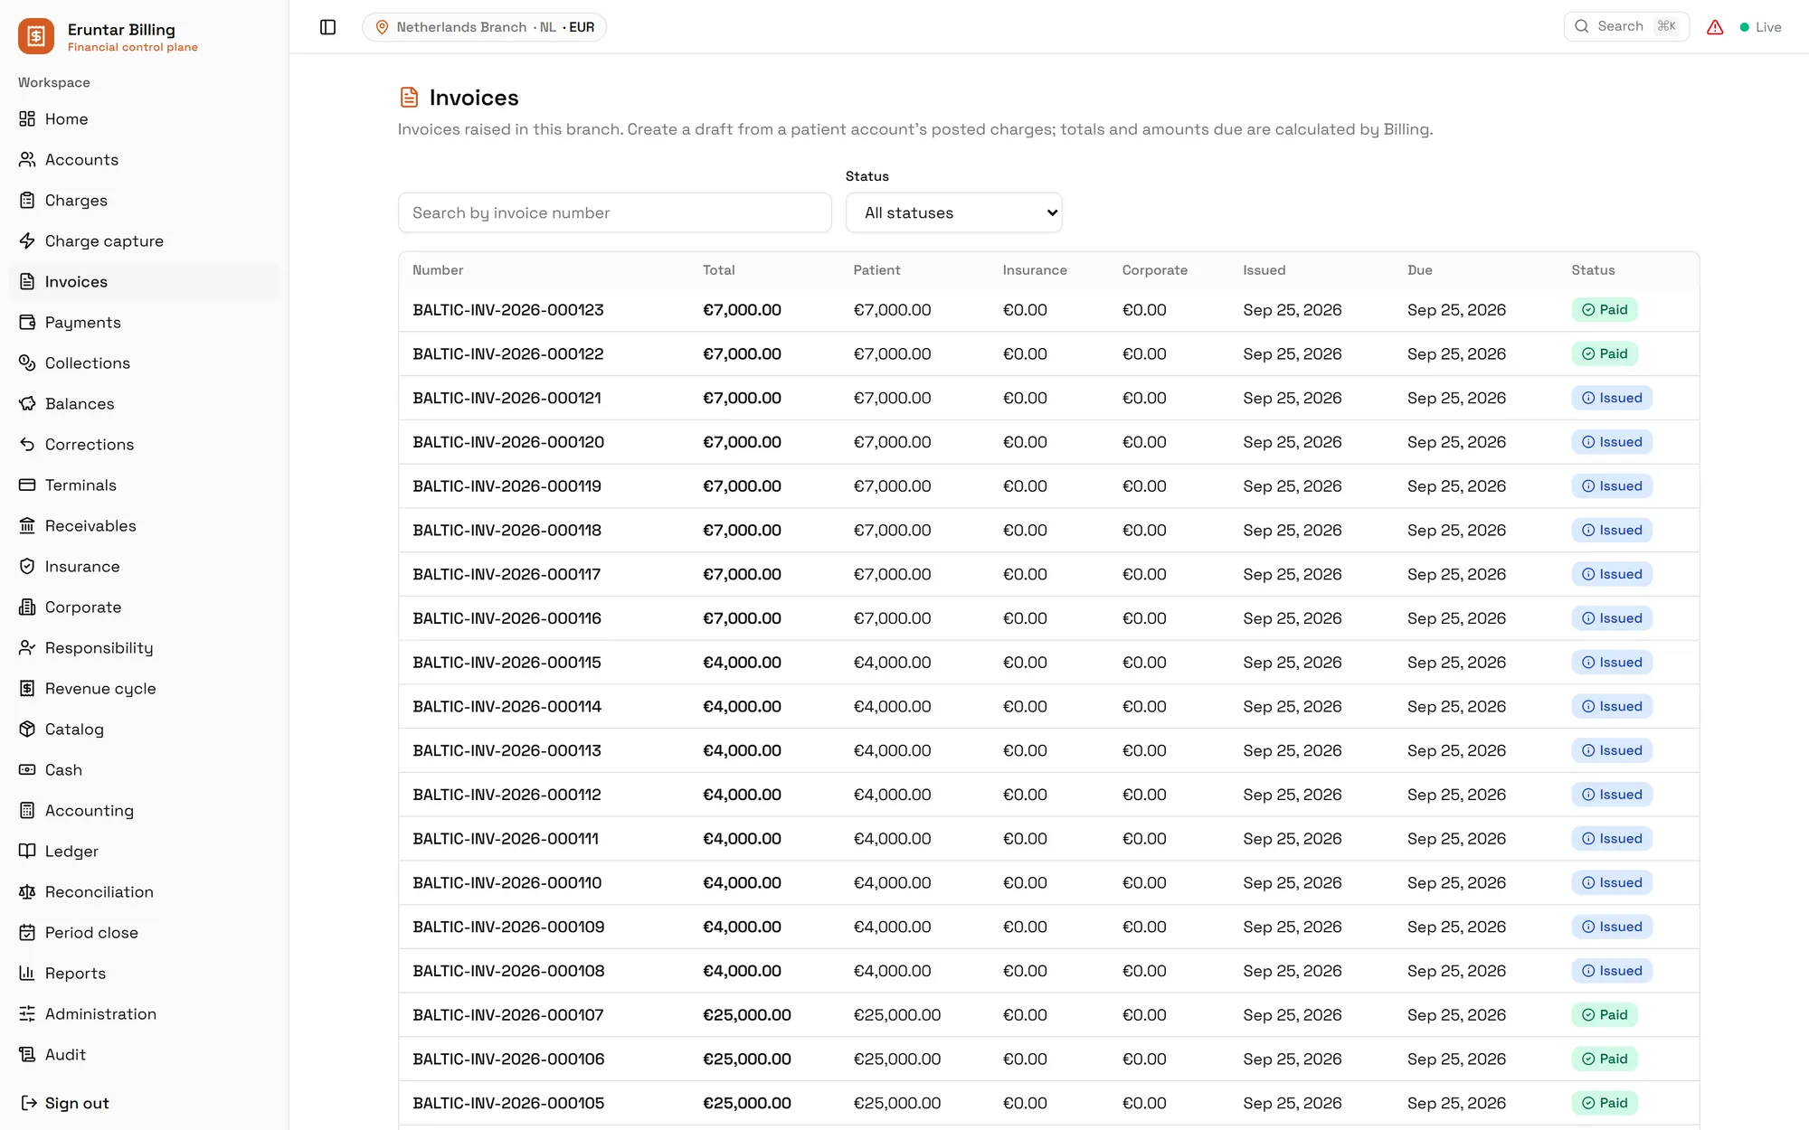Click the Accounts people icon

point(27,160)
